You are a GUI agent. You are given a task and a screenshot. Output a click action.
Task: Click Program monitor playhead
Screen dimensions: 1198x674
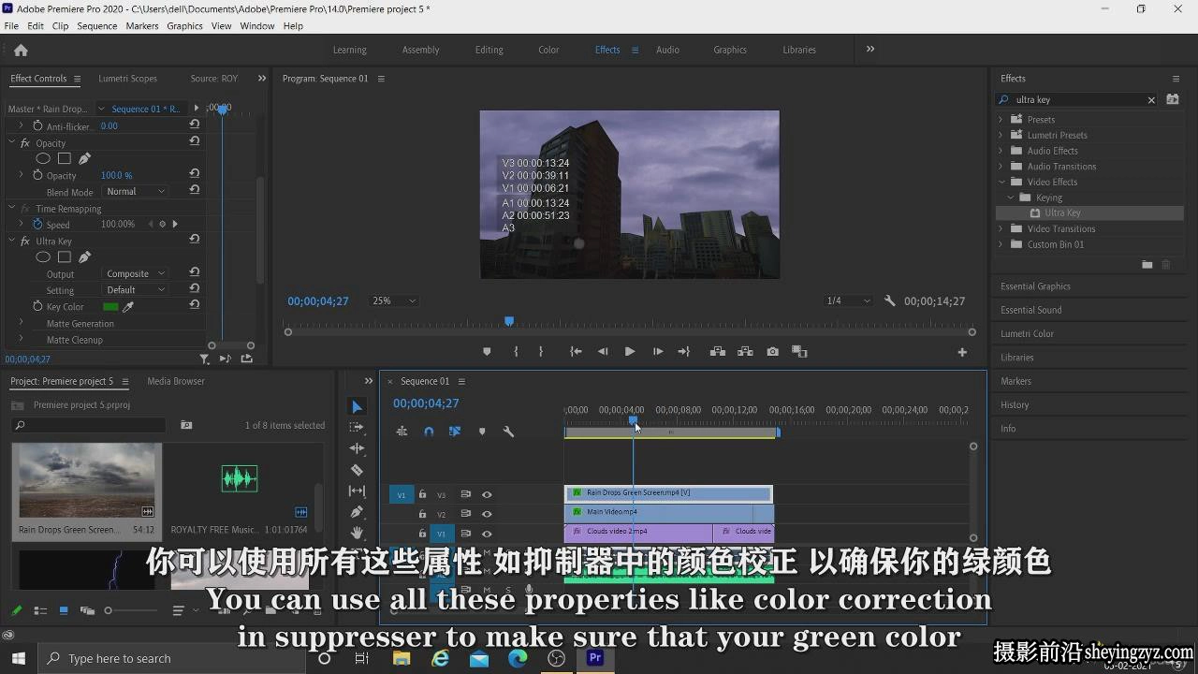(509, 321)
